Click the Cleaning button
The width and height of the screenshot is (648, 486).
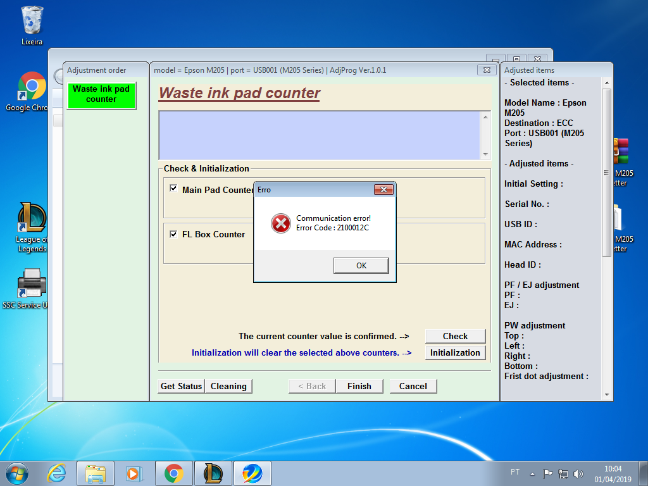228,386
